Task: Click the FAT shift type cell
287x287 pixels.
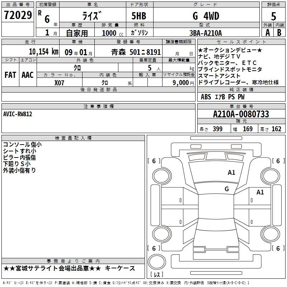Action: [10, 75]
